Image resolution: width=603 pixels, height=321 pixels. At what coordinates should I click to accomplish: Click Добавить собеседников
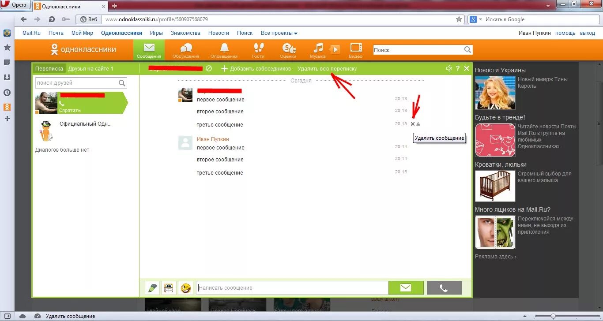coord(256,69)
